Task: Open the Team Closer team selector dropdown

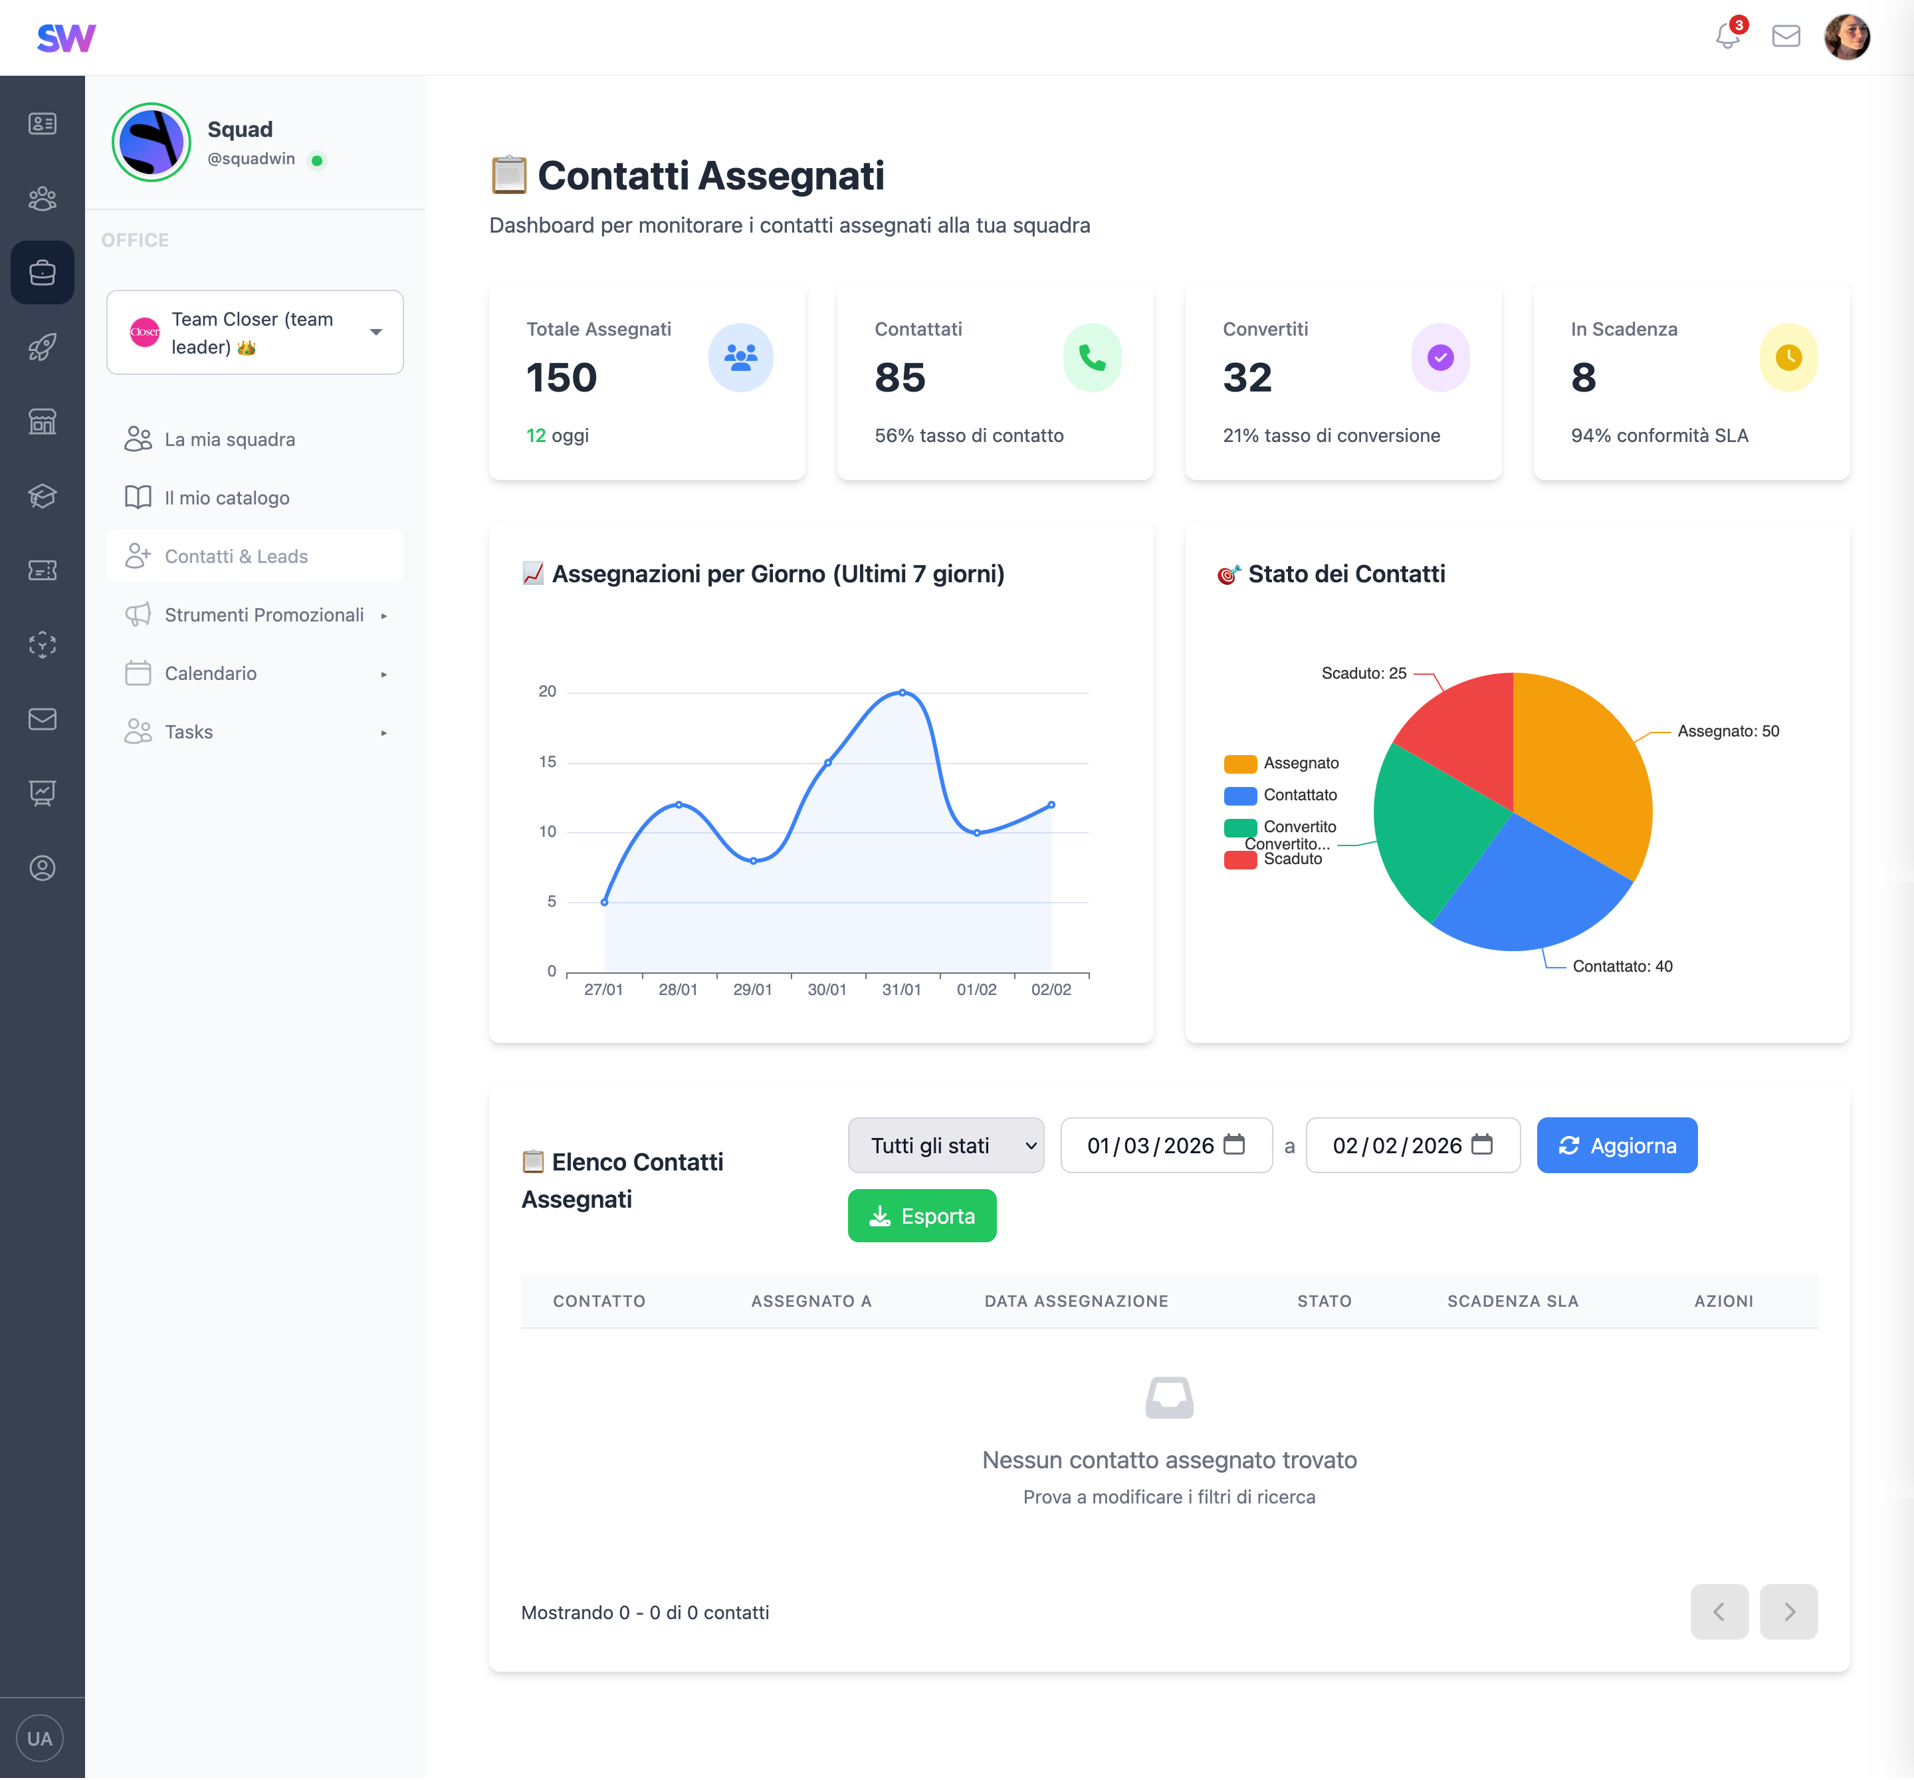Action: pos(255,332)
